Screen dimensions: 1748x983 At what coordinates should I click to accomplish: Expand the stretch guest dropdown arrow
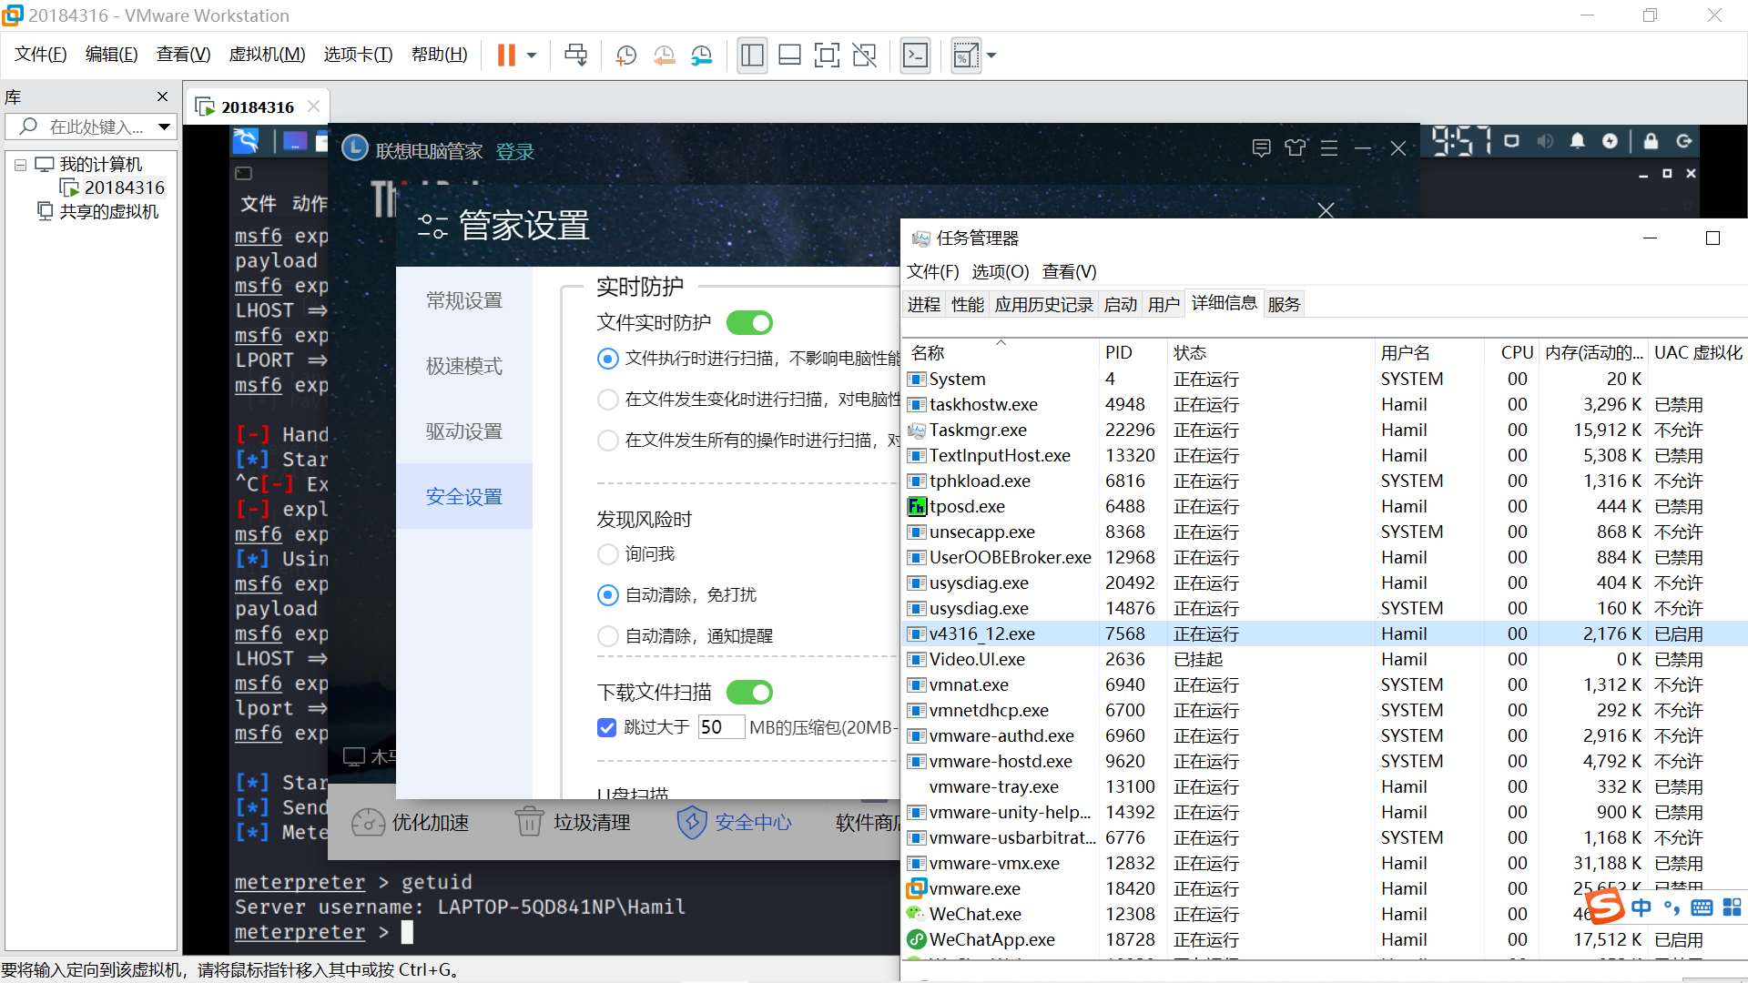click(991, 56)
